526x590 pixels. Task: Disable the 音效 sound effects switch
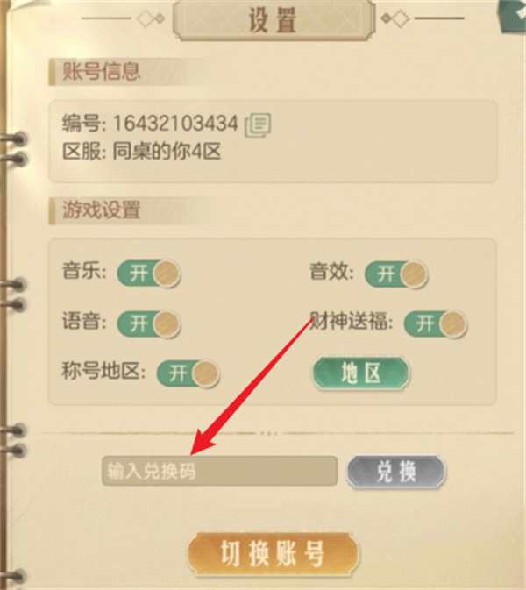[x=396, y=274]
